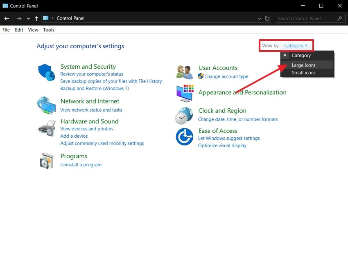This screenshot has height=264, width=348.
Task: Click Optimize visual display link
Action: pos(222,145)
